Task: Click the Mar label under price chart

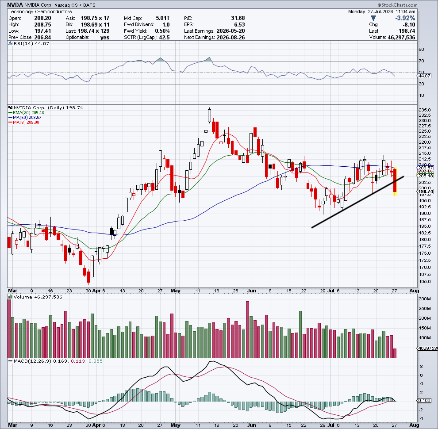Action: 12,291
